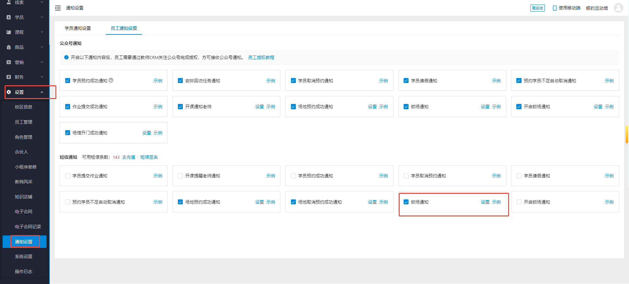Click the 课程 sidebar icon
629x284 pixels.
[9, 32]
